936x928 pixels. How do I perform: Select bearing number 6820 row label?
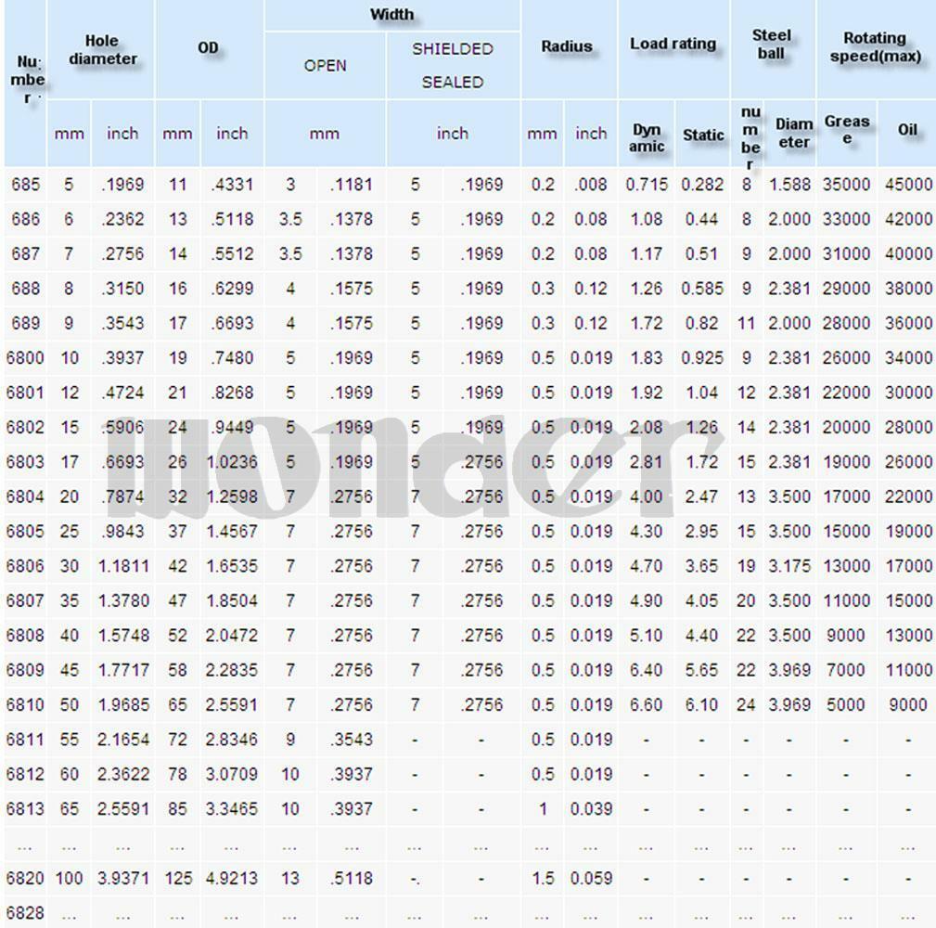pyautogui.click(x=25, y=879)
